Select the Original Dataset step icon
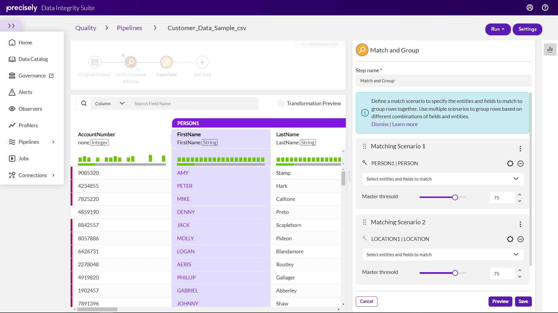This screenshot has width=558, height=313. click(95, 62)
